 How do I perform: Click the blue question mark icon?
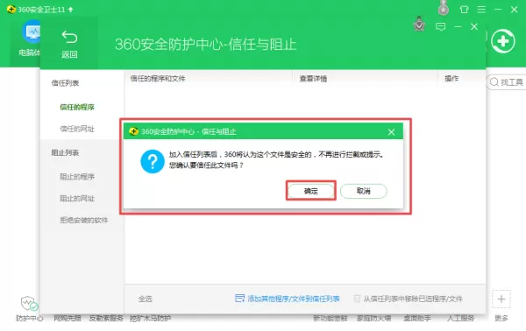[153, 161]
